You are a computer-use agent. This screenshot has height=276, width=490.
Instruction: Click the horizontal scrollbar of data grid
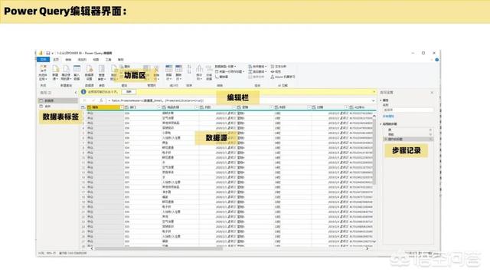click(x=158, y=248)
